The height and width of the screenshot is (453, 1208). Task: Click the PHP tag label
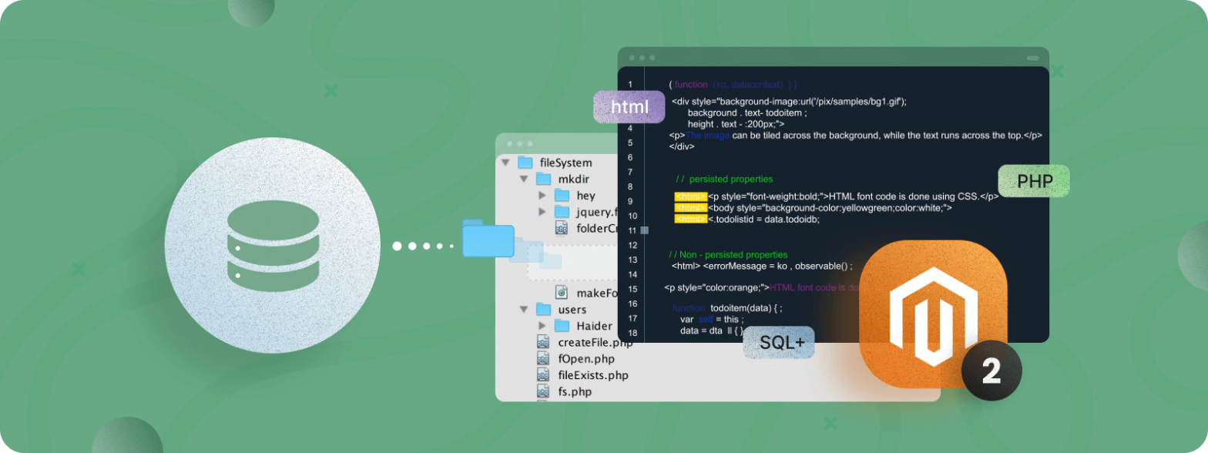coord(1034,182)
